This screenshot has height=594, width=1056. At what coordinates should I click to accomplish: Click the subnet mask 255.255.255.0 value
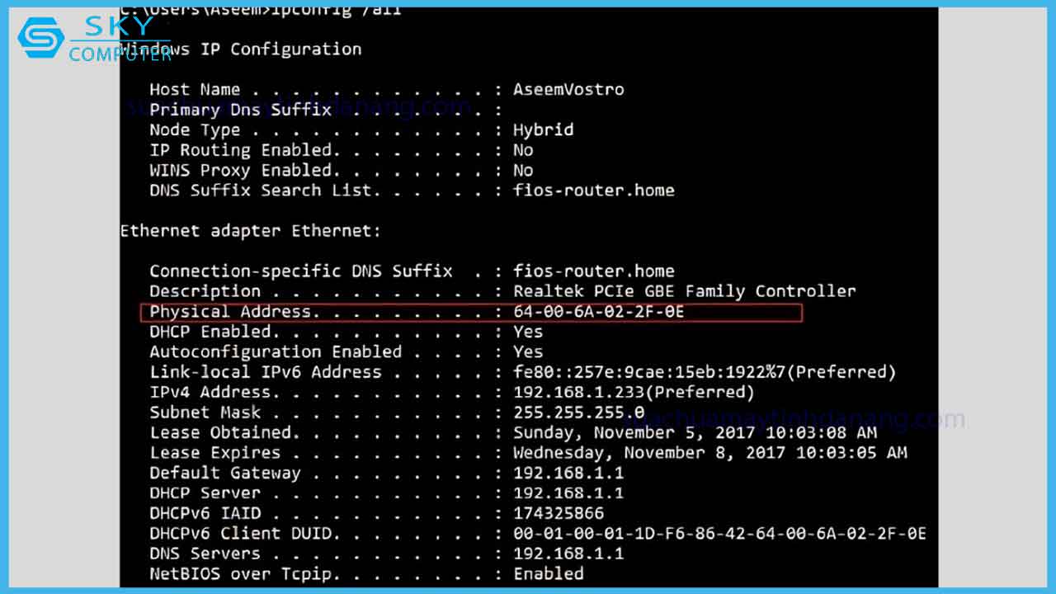coord(578,412)
